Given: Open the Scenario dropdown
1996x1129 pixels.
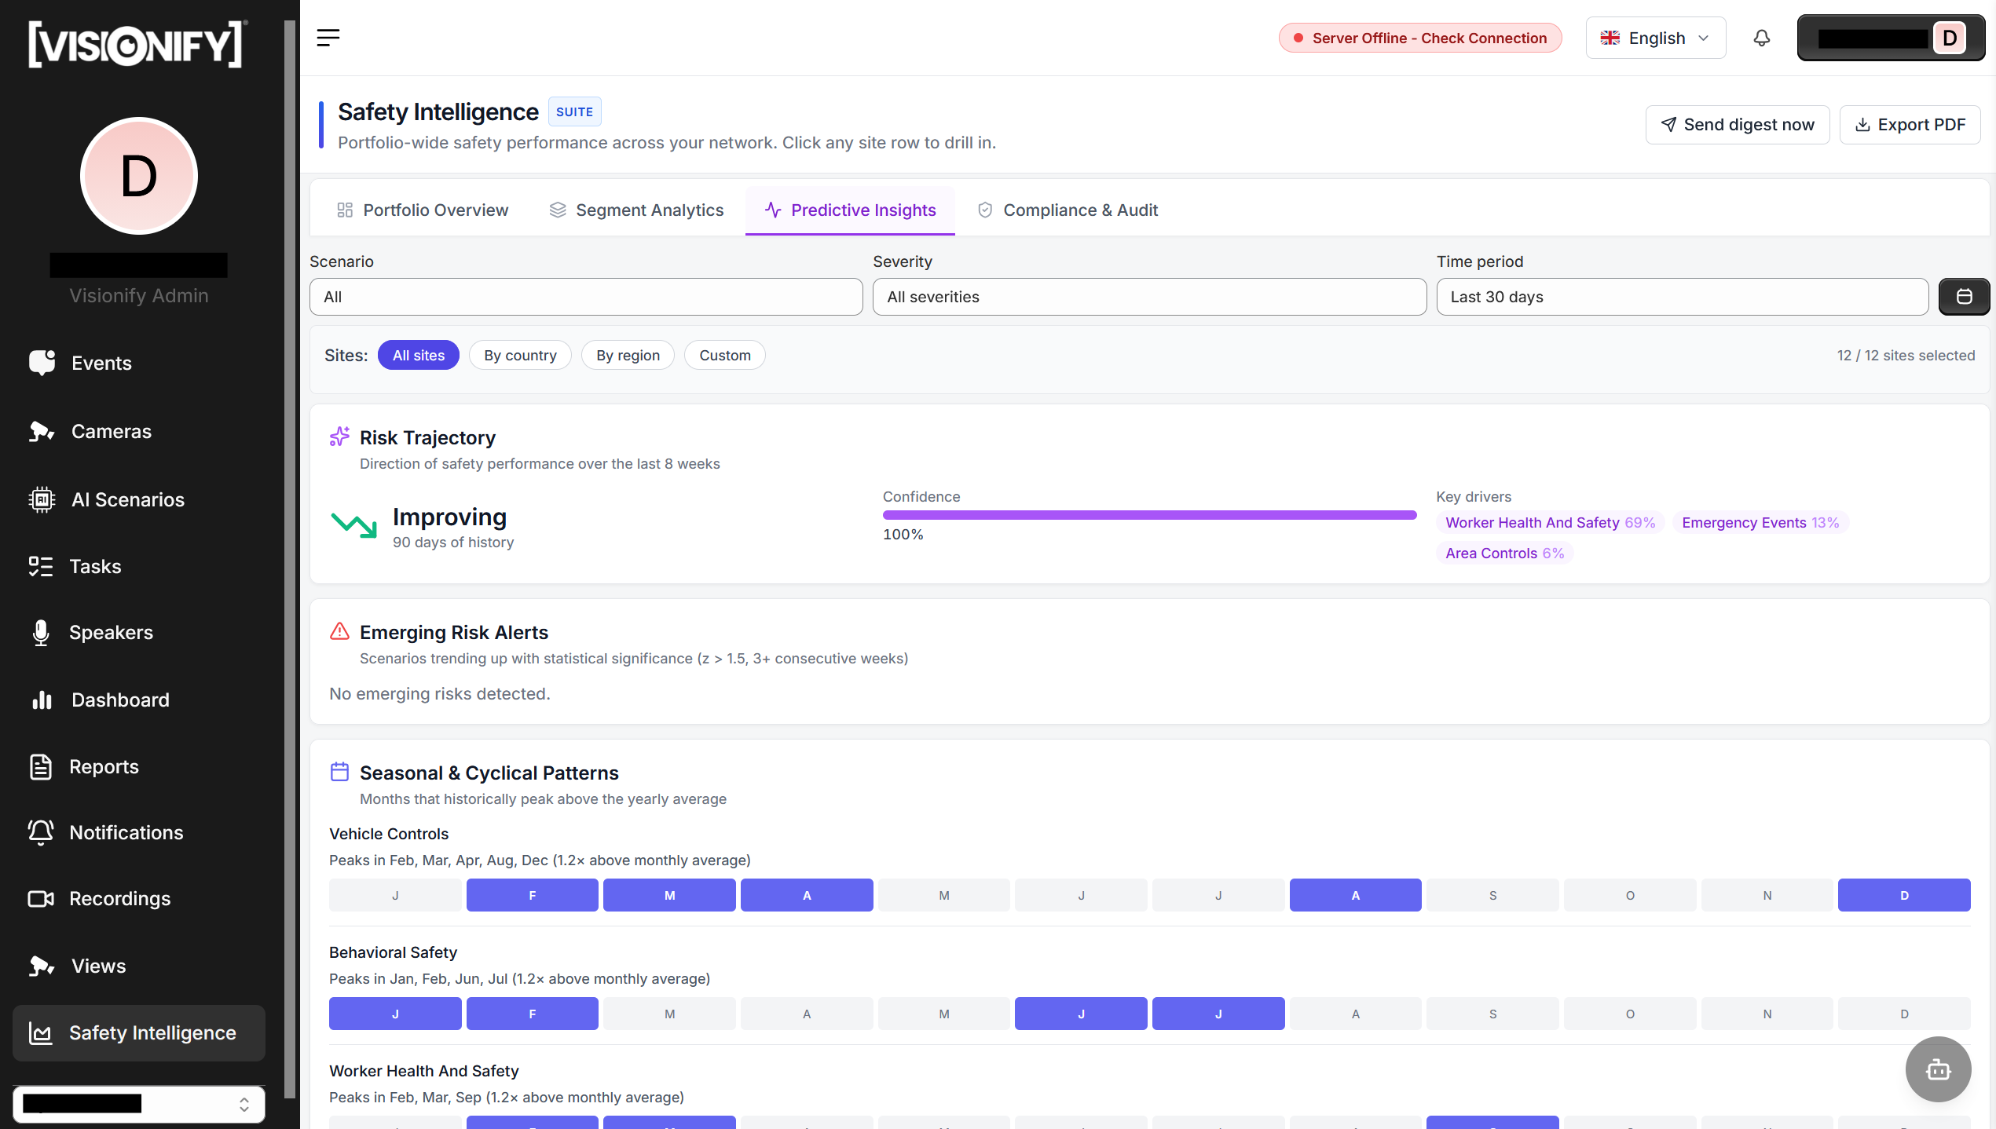Looking at the screenshot, I should pyautogui.click(x=586, y=297).
